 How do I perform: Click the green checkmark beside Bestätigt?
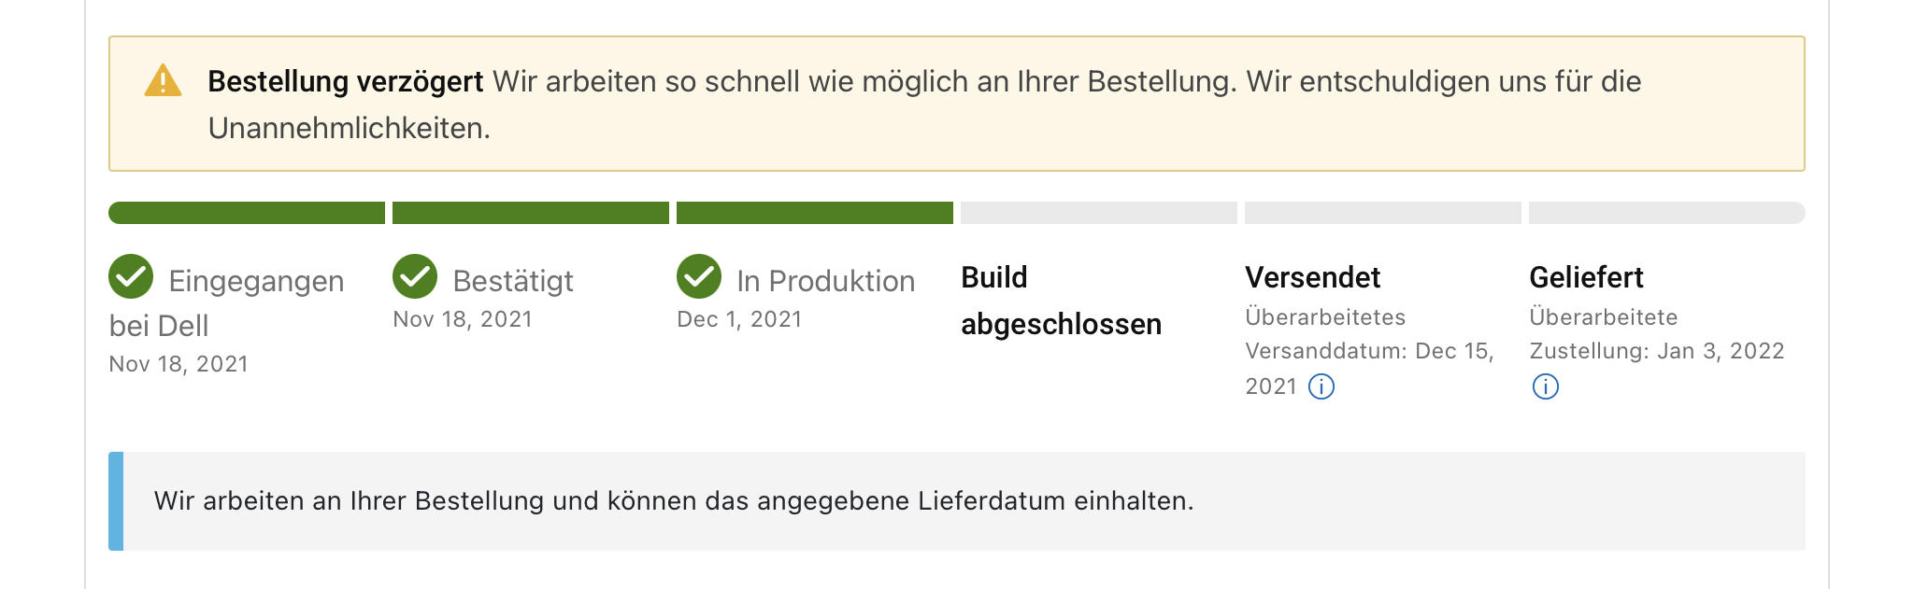pyautogui.click(x=415, y=276)
